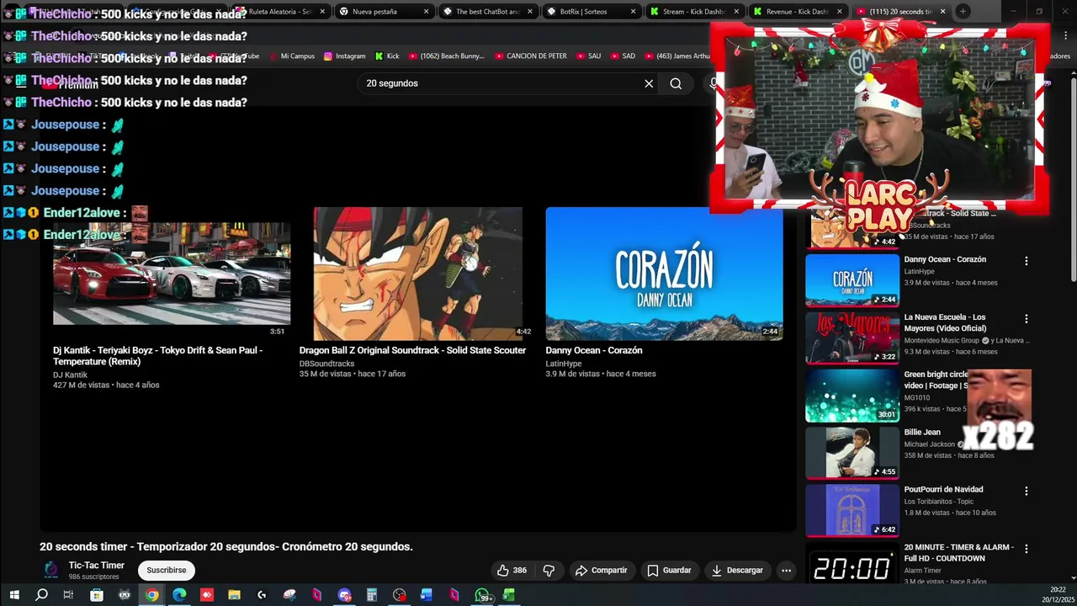The width and height of the screenshot is (1077, 606).
Task: Open options for 20 MINUTE TIMER sidebar video
Action: [1026, 549]
